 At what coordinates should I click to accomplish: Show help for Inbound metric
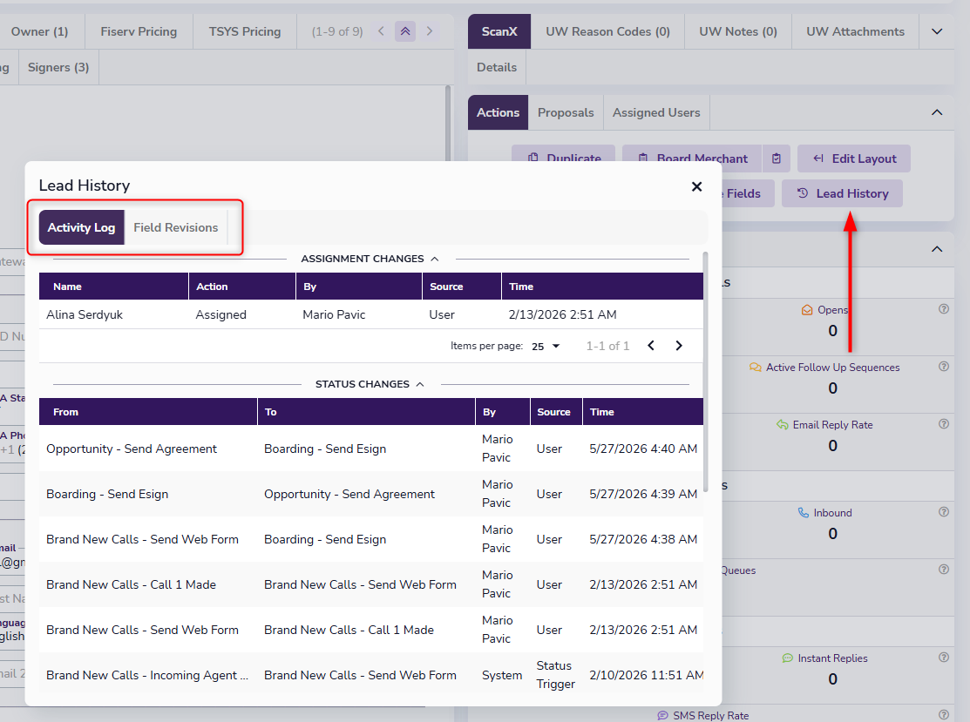click(943, 512)
